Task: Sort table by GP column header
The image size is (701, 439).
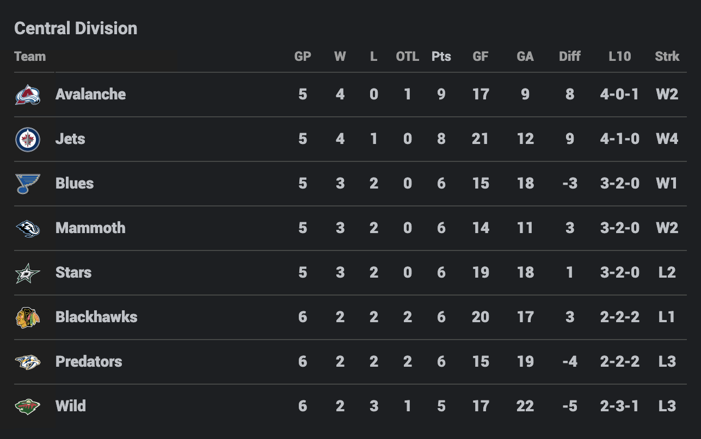Action: coord(303,57)
